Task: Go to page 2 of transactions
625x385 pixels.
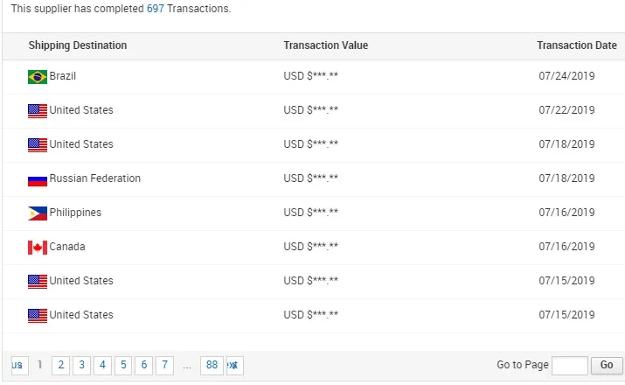Action: [60, 365]
